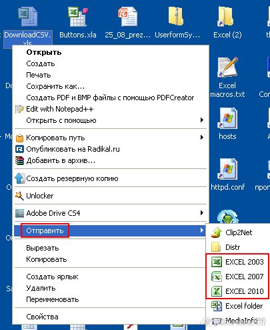
Task: Click the WinRAR books icon in menu
Action: point(19,160)
